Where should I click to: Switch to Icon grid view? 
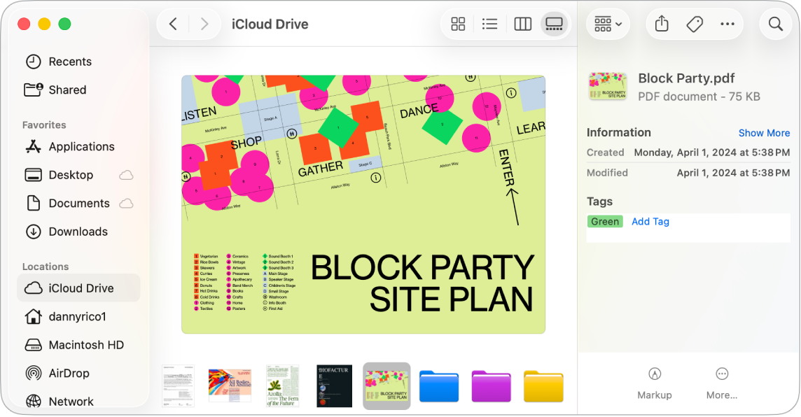[457, 23]
